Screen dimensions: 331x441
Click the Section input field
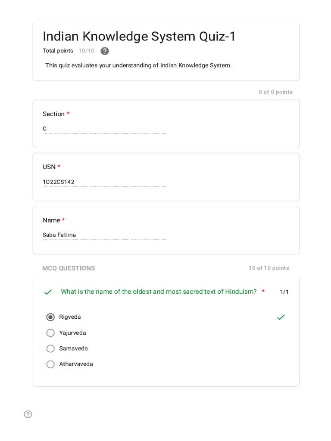(104, 129)
